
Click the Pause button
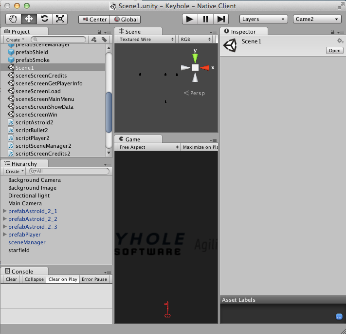pos(205,19)
